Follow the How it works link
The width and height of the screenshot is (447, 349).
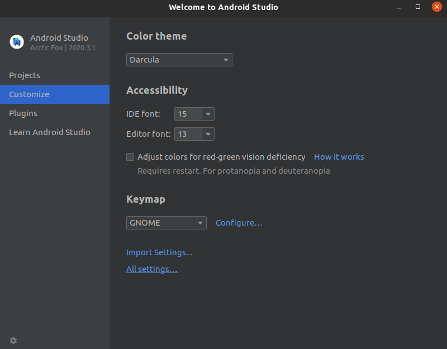point(339,157)
